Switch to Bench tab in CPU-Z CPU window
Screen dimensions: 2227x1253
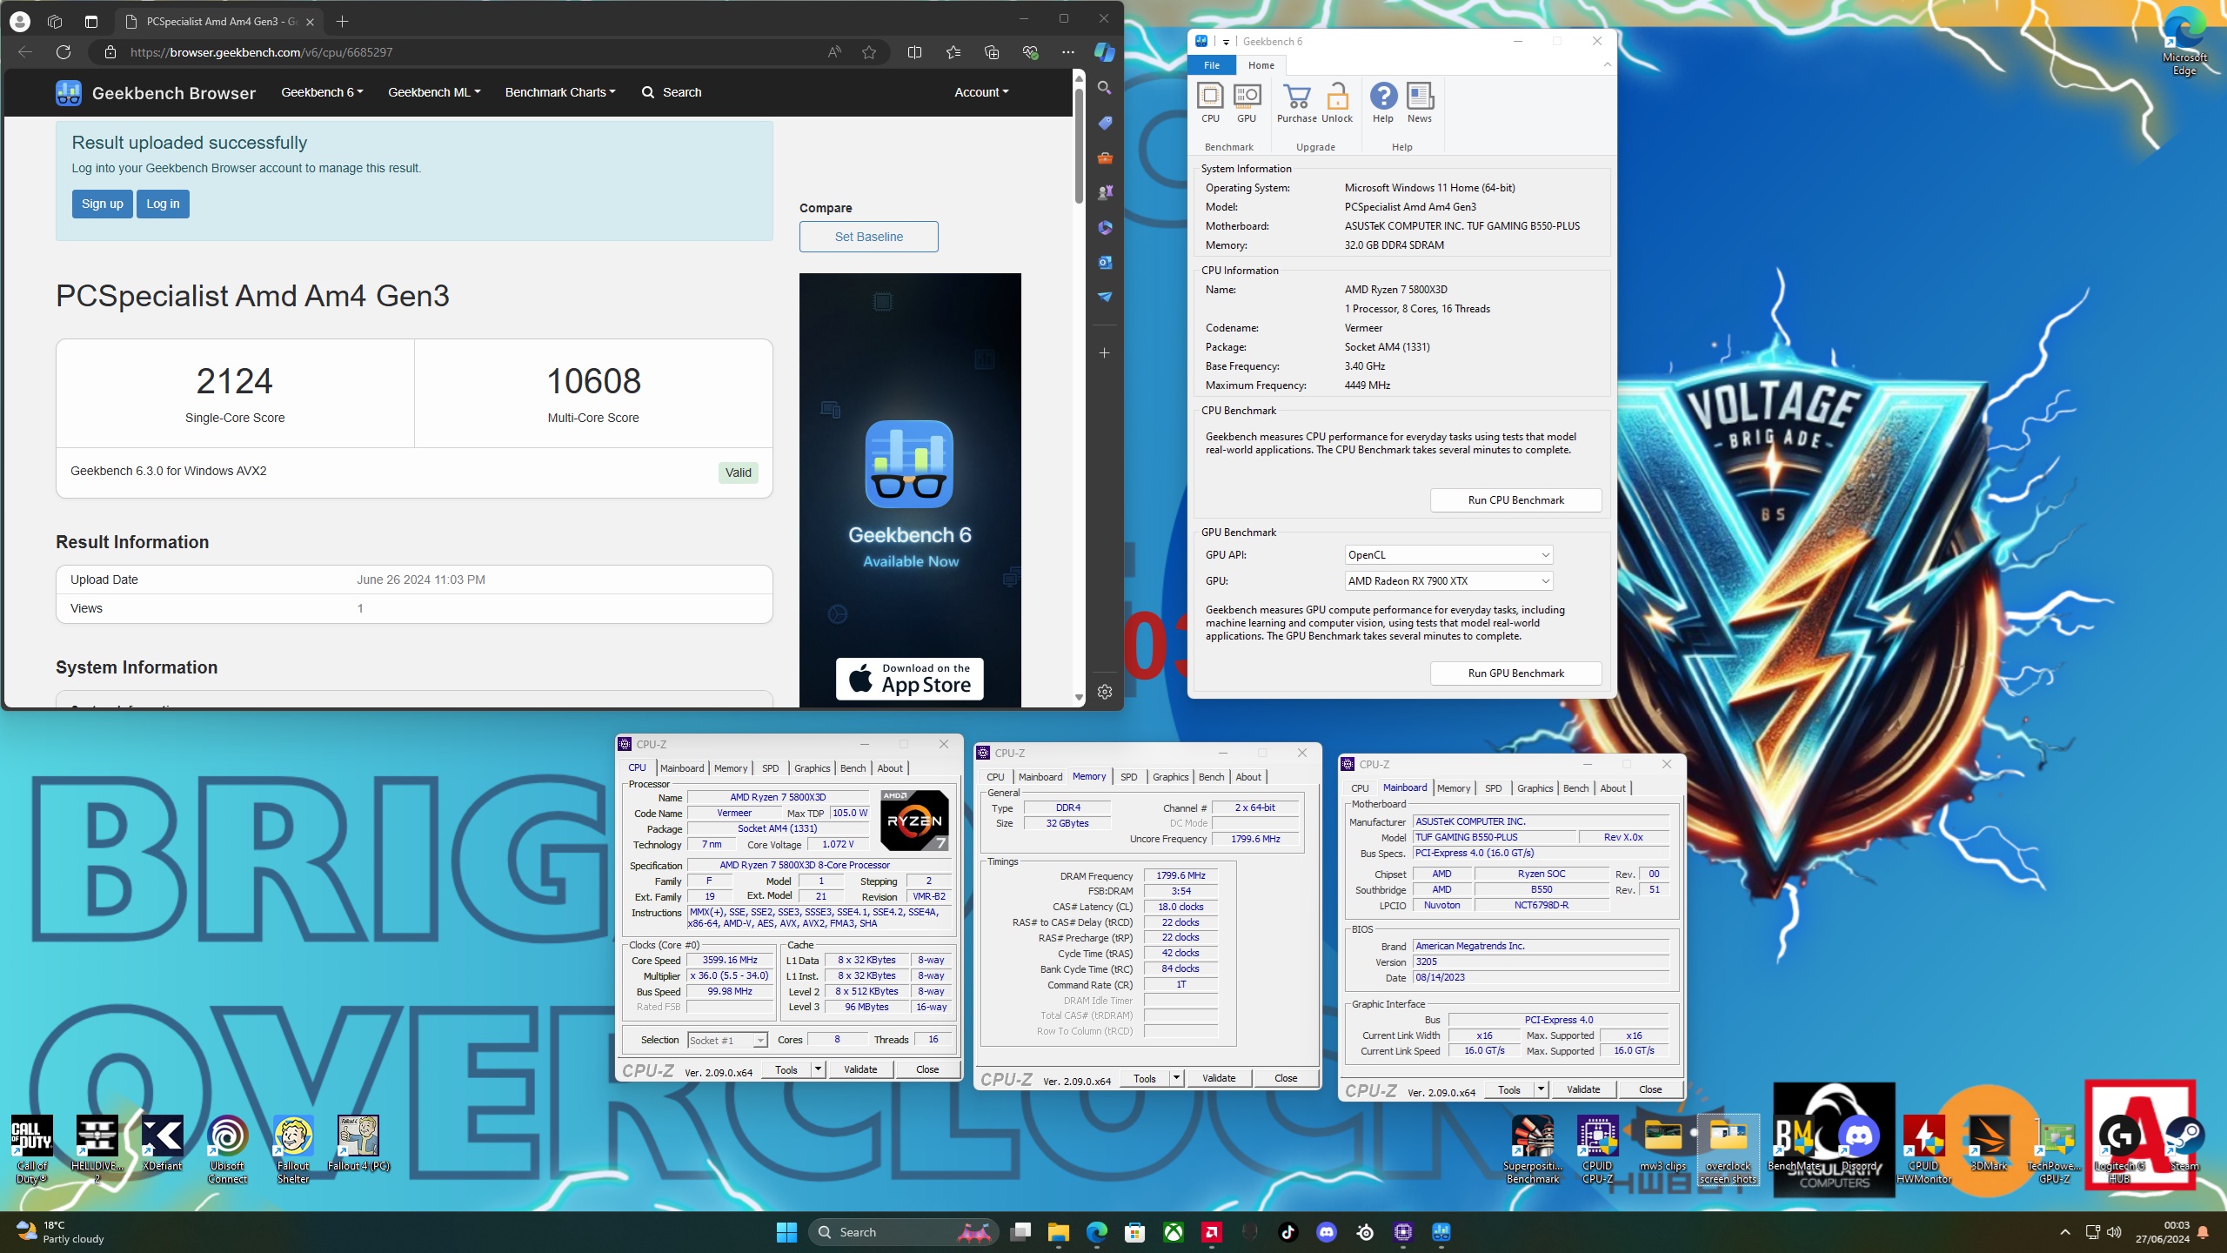click(853, 768)
